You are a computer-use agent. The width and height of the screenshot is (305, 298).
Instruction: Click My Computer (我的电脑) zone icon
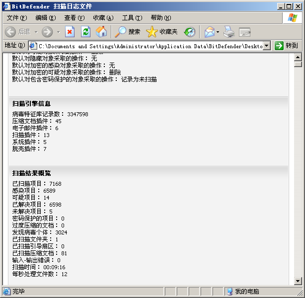230,292
